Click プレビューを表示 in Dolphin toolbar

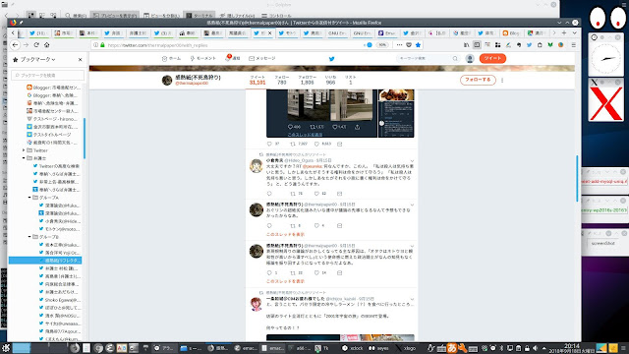[115, 16]
